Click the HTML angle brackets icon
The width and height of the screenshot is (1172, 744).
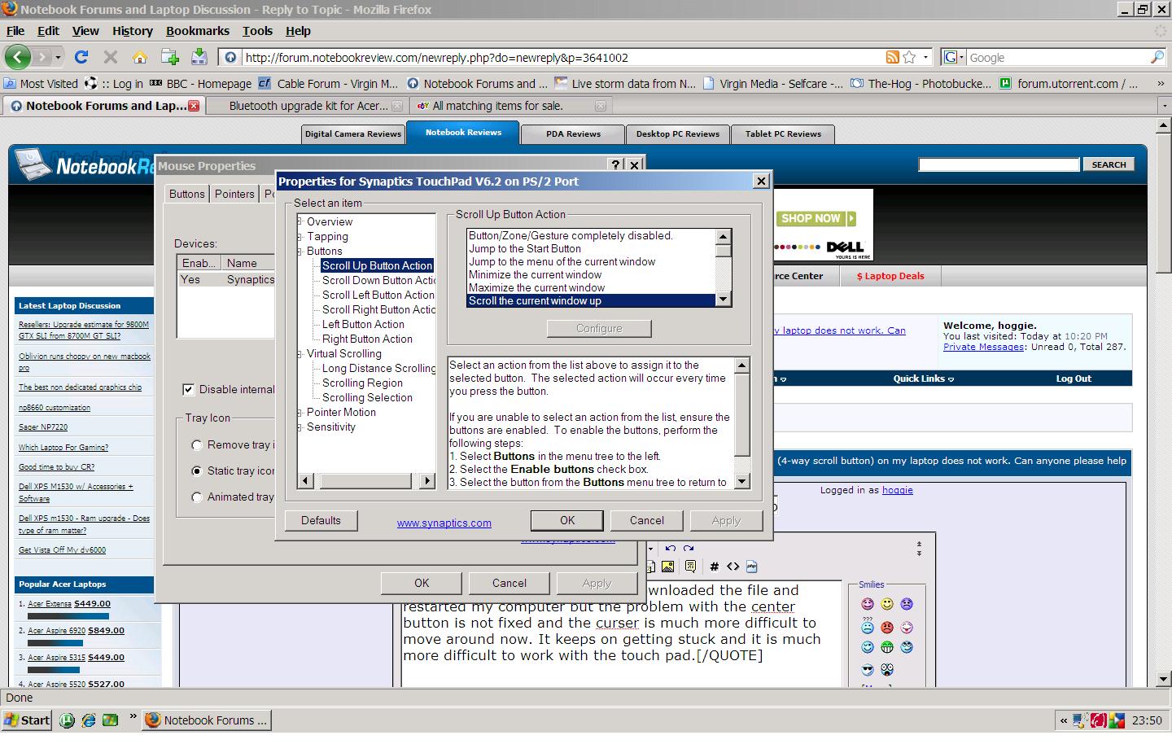[x=733, y=567]
